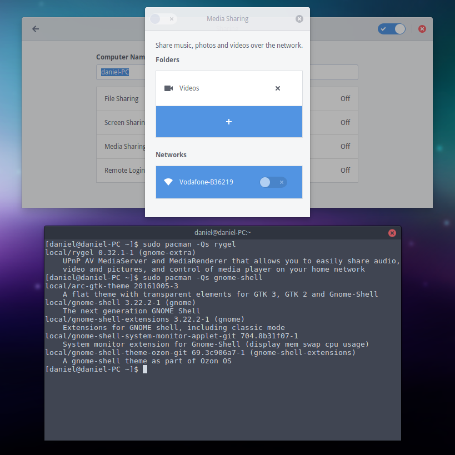Remove the Videos folder from sharing

point(278,88)
